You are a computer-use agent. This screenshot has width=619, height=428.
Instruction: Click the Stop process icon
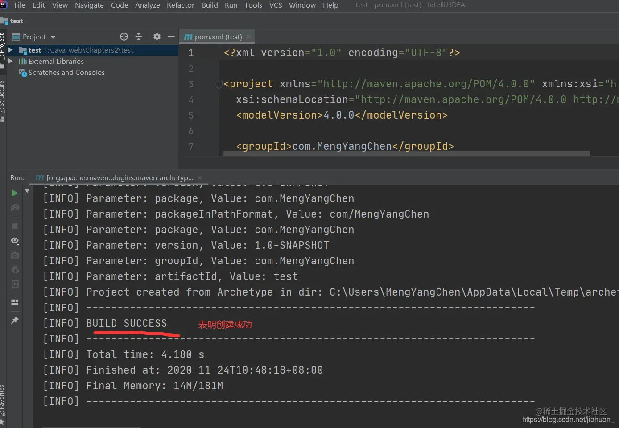coord(15,226)
